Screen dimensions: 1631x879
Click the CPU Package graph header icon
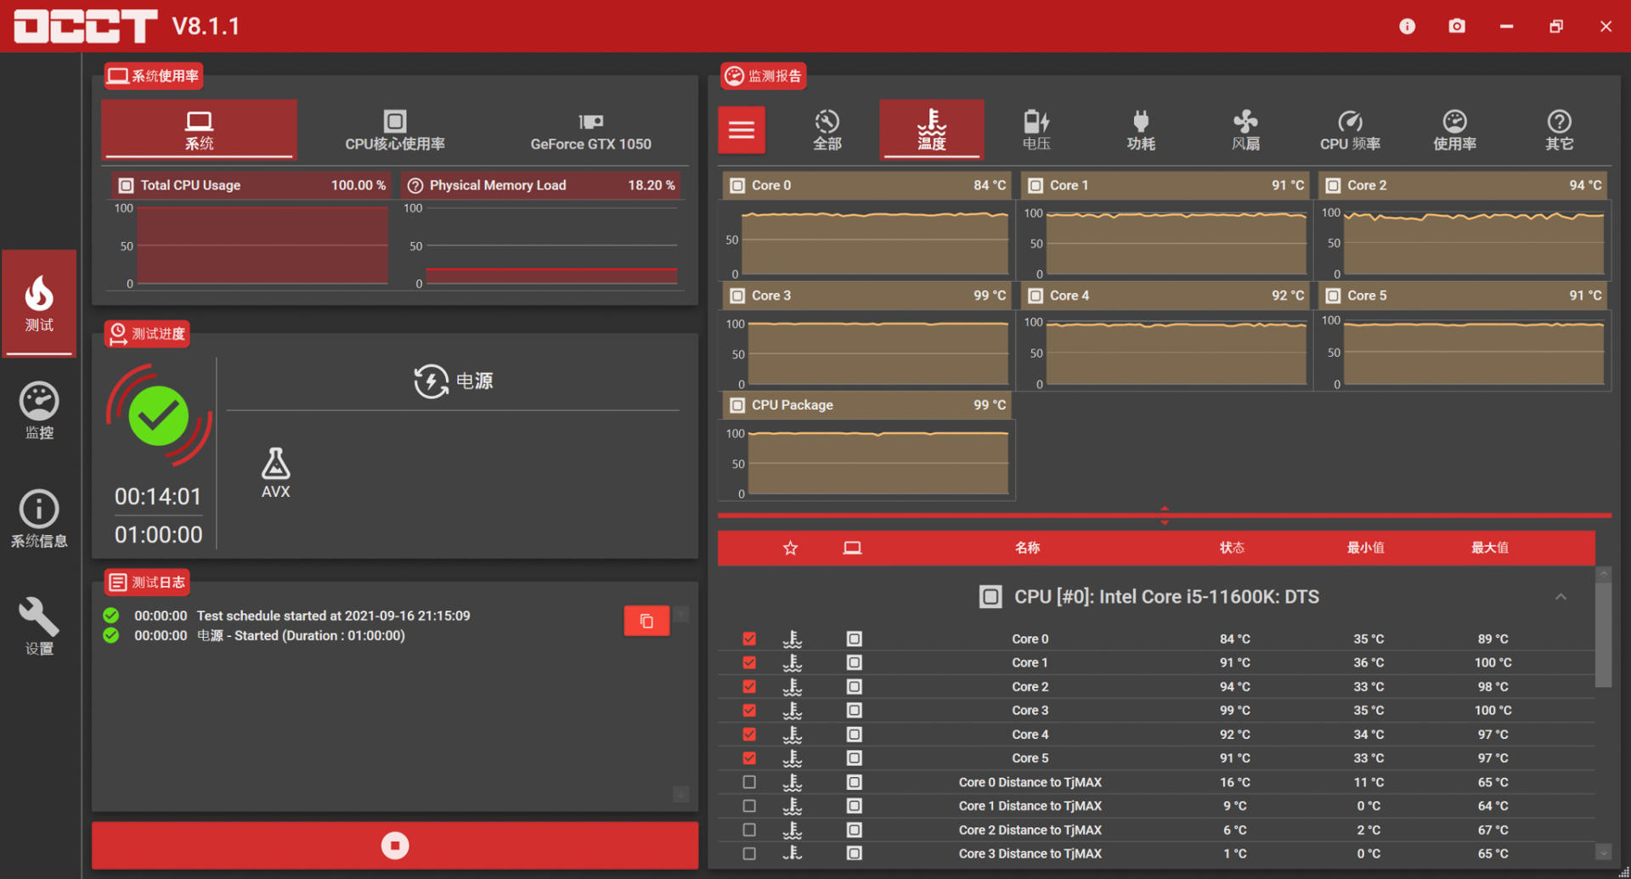click(737, 405)
